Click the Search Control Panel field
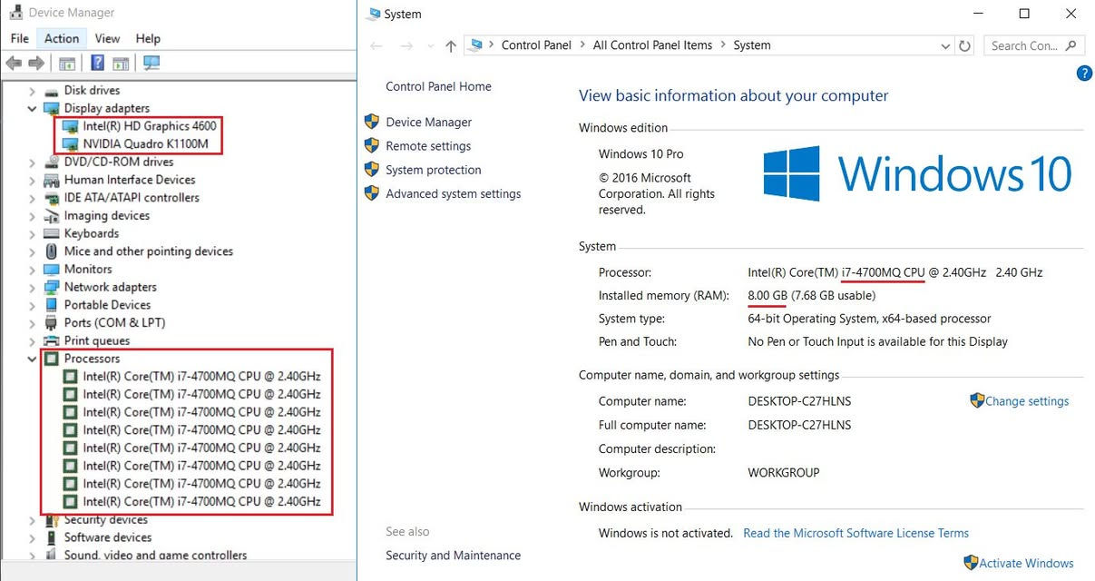This screenshot has width=1095, height=581. click(1034, 45)
